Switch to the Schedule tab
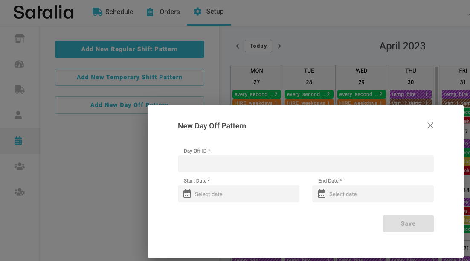 click(x=113, y=12)
